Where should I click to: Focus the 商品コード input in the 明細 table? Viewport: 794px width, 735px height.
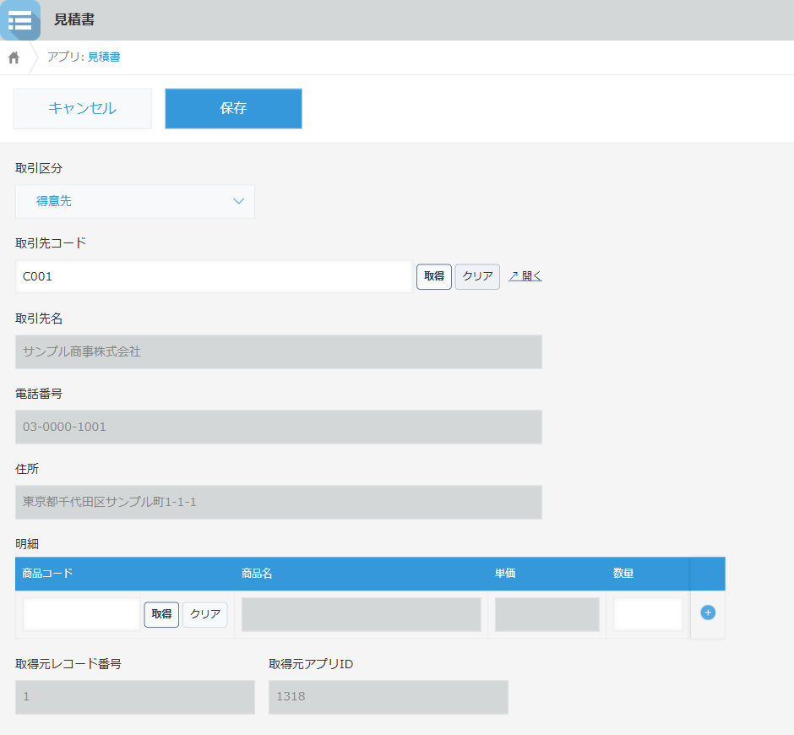tap(82, 614)
